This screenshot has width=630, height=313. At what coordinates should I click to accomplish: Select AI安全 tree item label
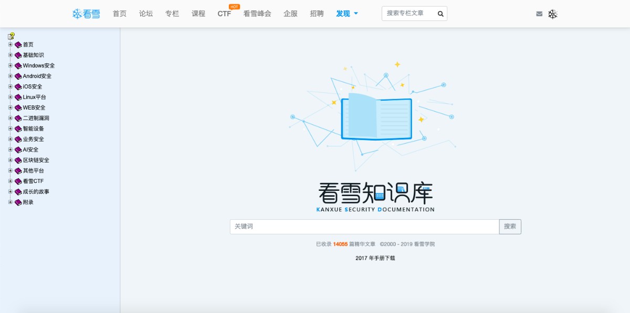[31, 149]
